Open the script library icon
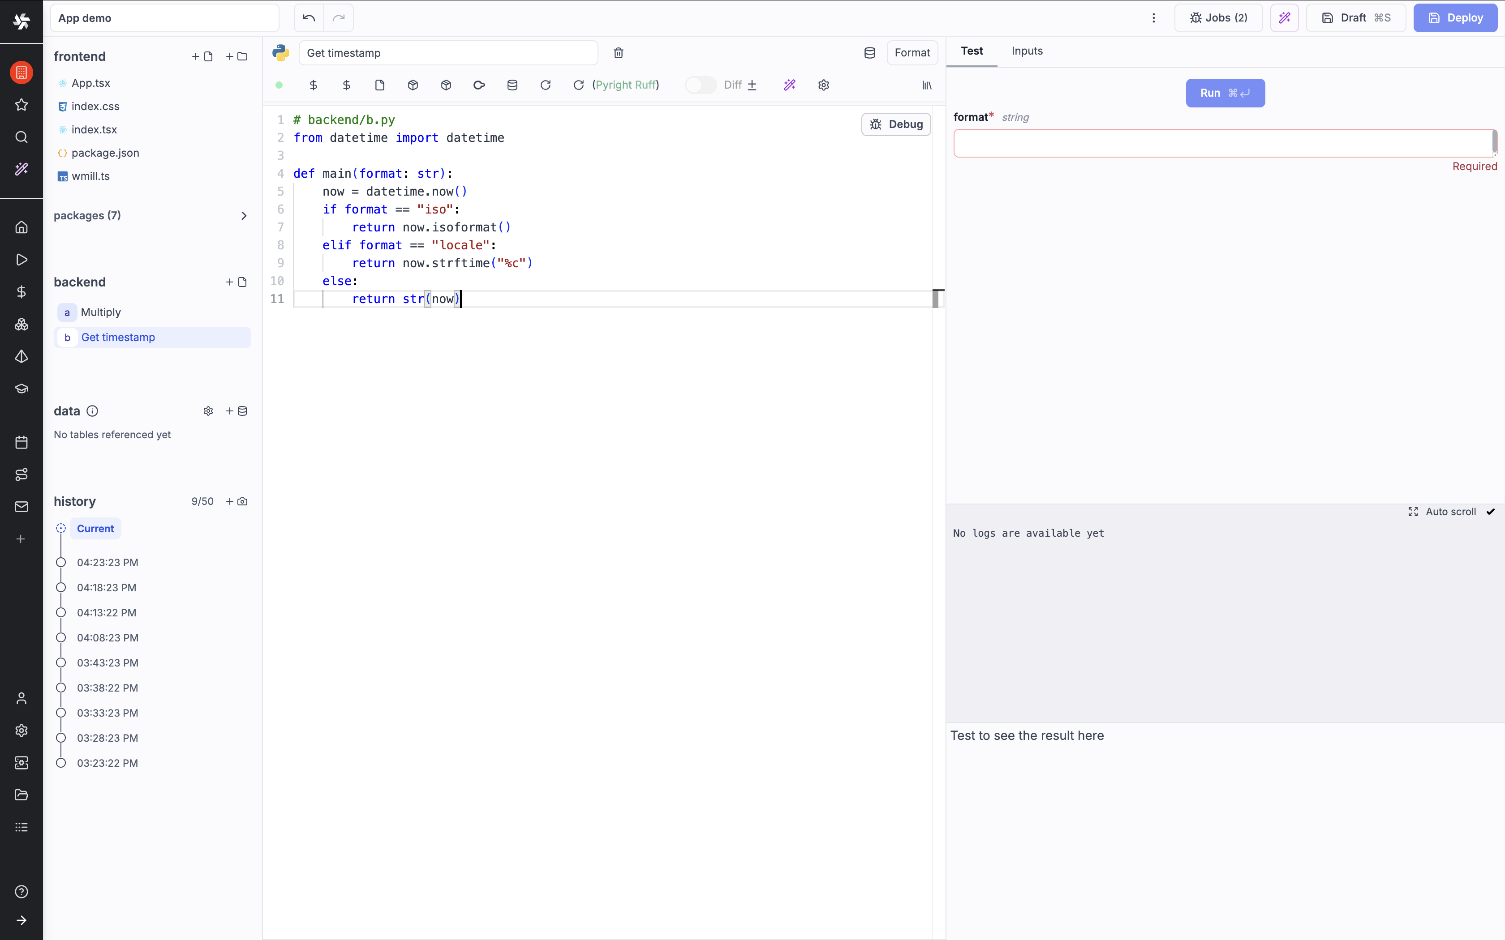 pos(927,85)
